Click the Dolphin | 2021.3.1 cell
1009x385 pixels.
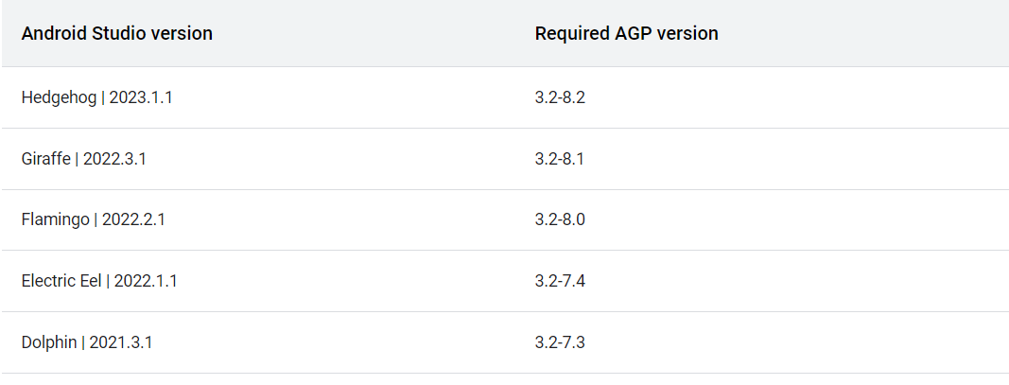click(87, 341)
